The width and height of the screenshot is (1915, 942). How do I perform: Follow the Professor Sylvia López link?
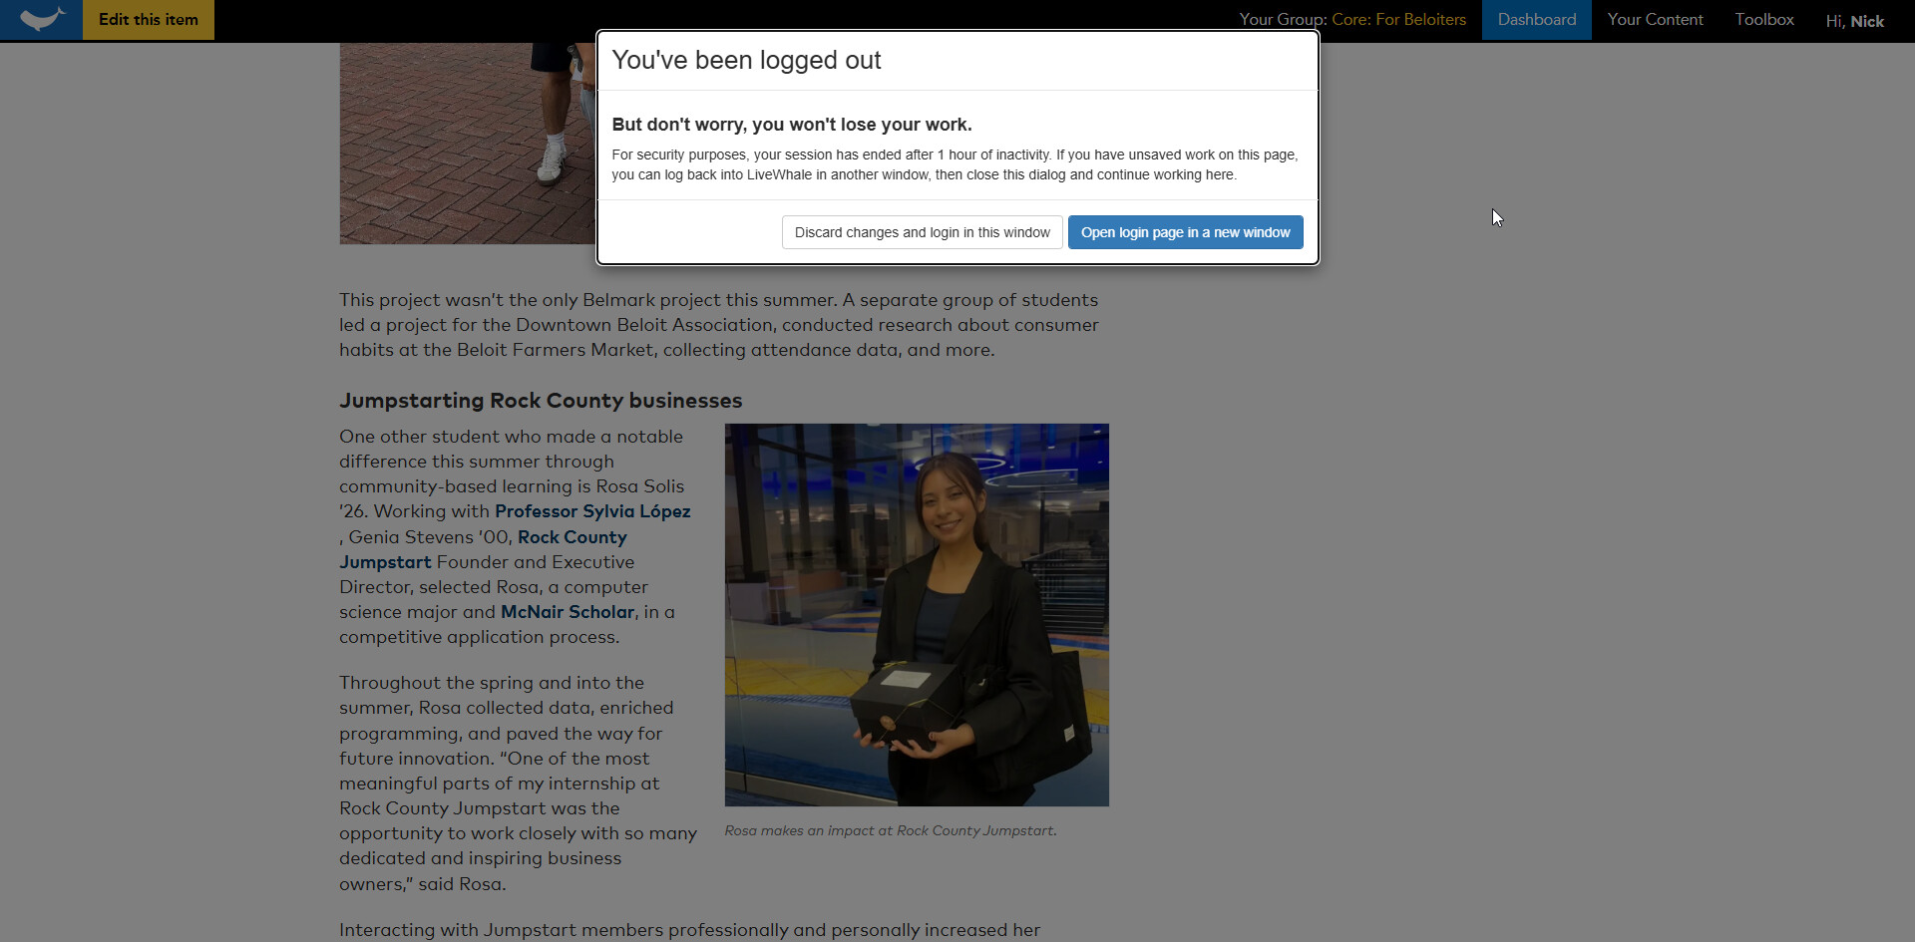pos(592,511)
